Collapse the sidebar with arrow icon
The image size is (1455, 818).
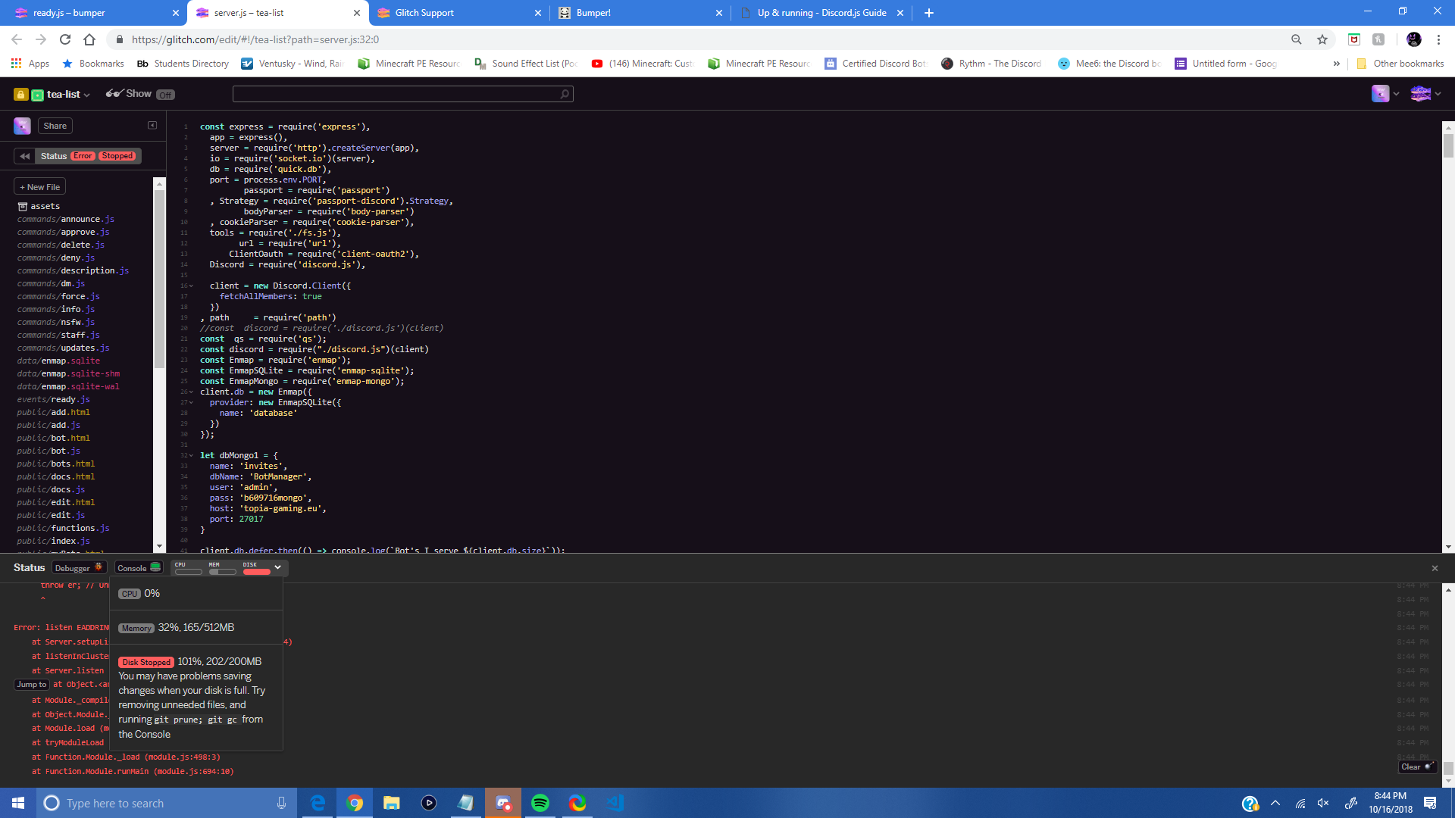pos(152,126)
